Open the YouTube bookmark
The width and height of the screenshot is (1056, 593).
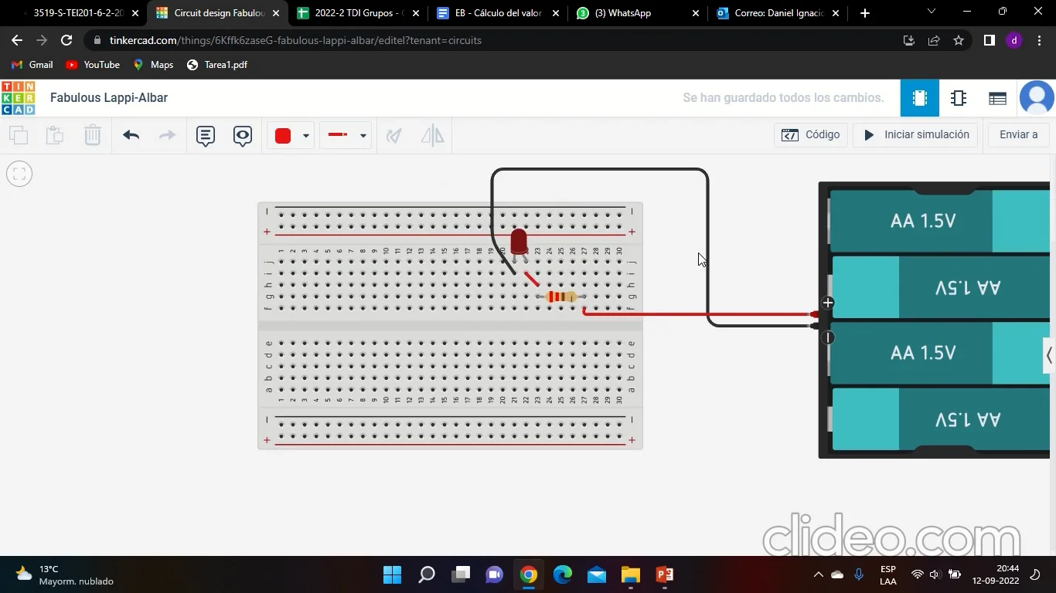click(93, 65)
